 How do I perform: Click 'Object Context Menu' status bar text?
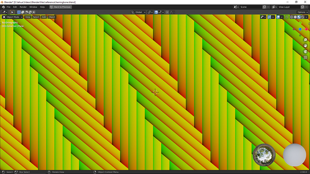point(108,172)
